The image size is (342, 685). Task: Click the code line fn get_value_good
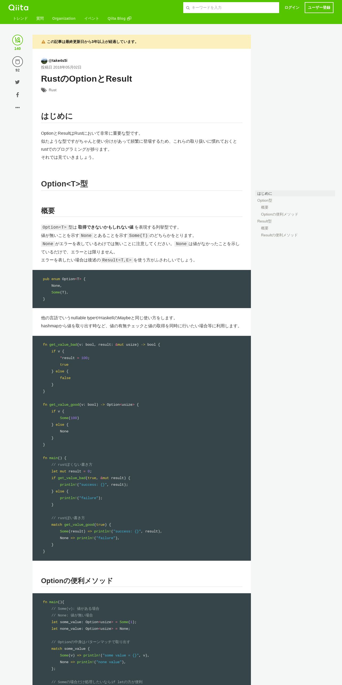pos(91,405)
